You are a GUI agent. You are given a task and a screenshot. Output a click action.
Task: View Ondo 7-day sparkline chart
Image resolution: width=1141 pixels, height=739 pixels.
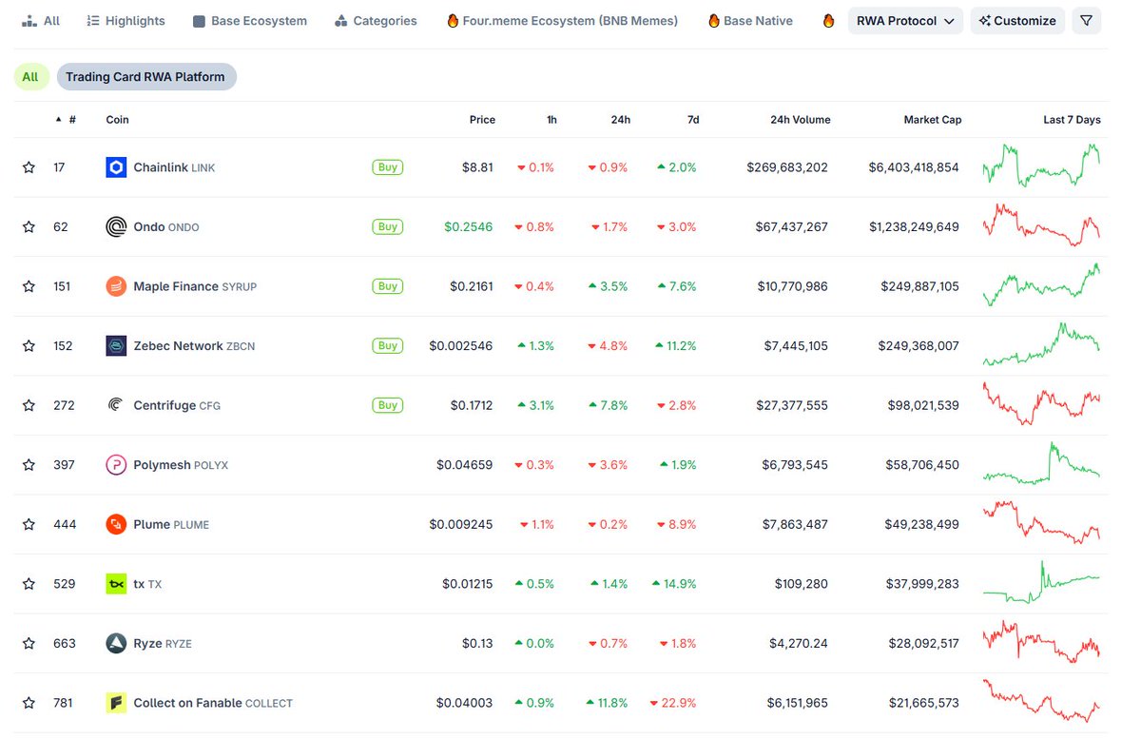pos(1041,225)
